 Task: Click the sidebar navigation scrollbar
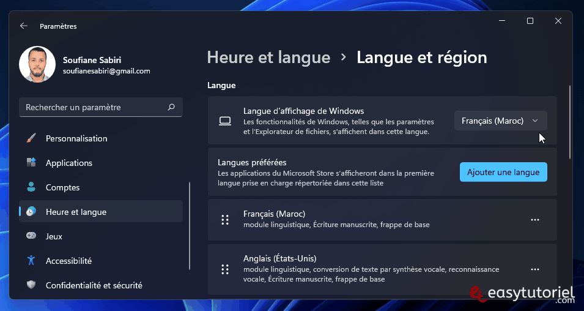pyautogui.click(x=190, y=226)
